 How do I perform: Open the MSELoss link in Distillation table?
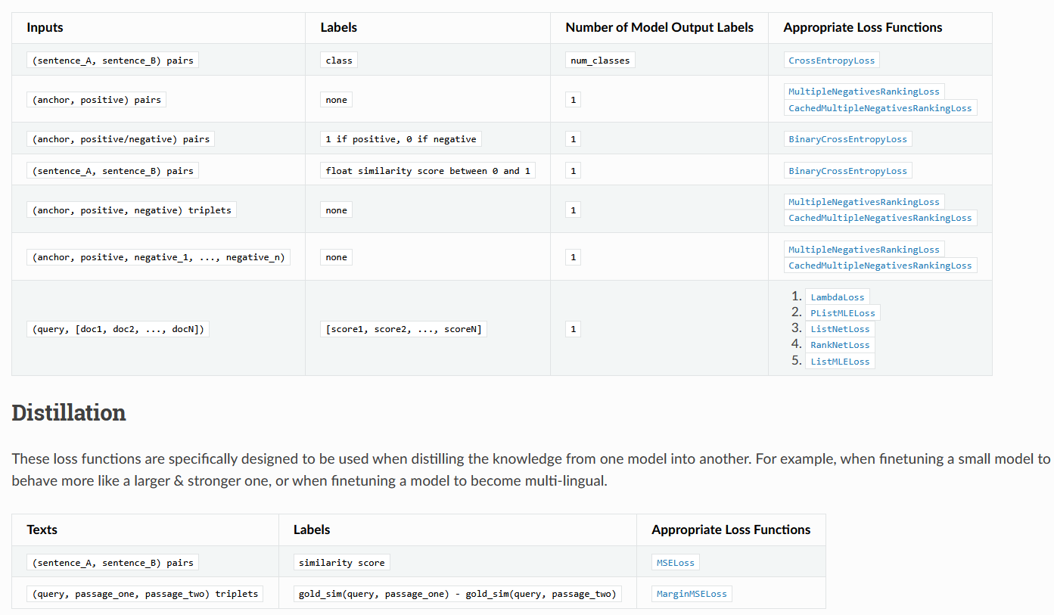tap(675, 563)
